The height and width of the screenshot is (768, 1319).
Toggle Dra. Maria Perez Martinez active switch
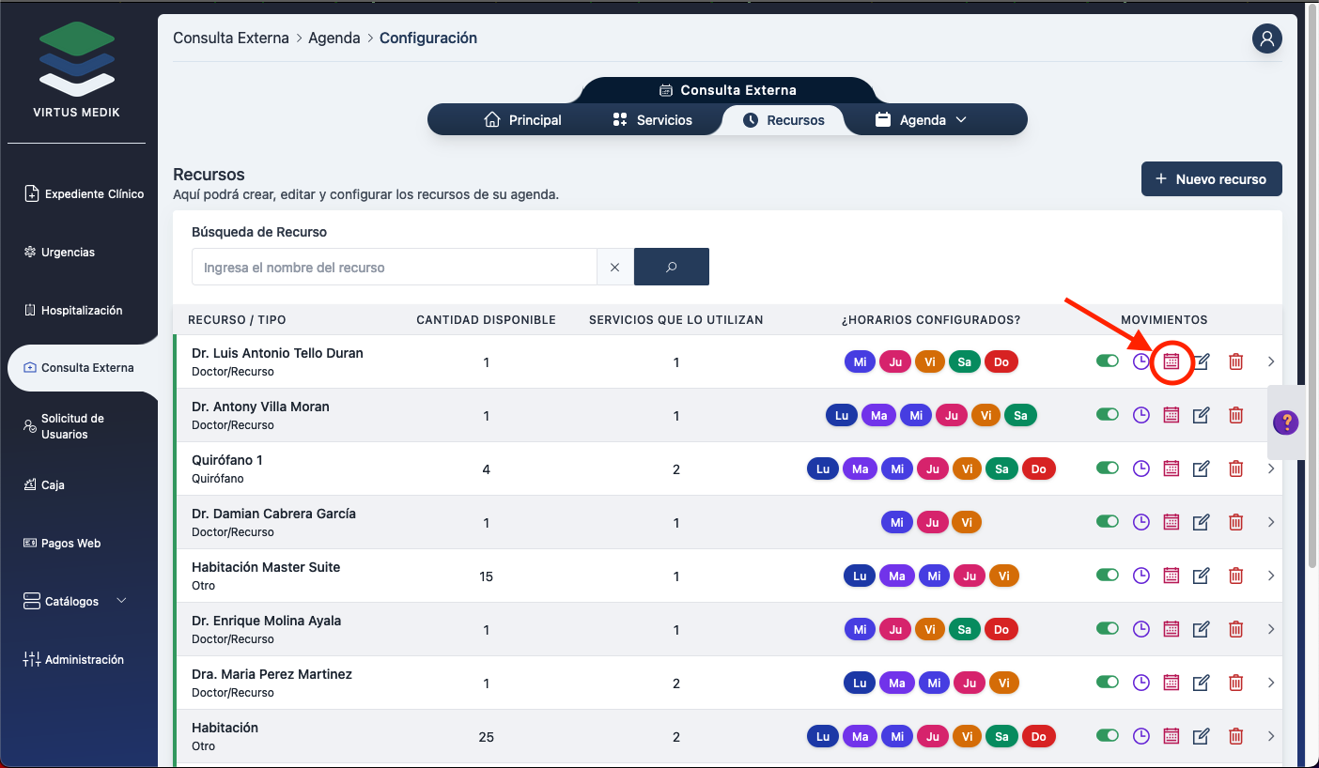pos(1108,683)
